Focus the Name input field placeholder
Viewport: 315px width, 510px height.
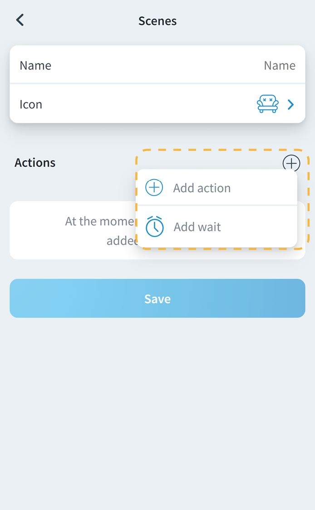tap(279, 65)
